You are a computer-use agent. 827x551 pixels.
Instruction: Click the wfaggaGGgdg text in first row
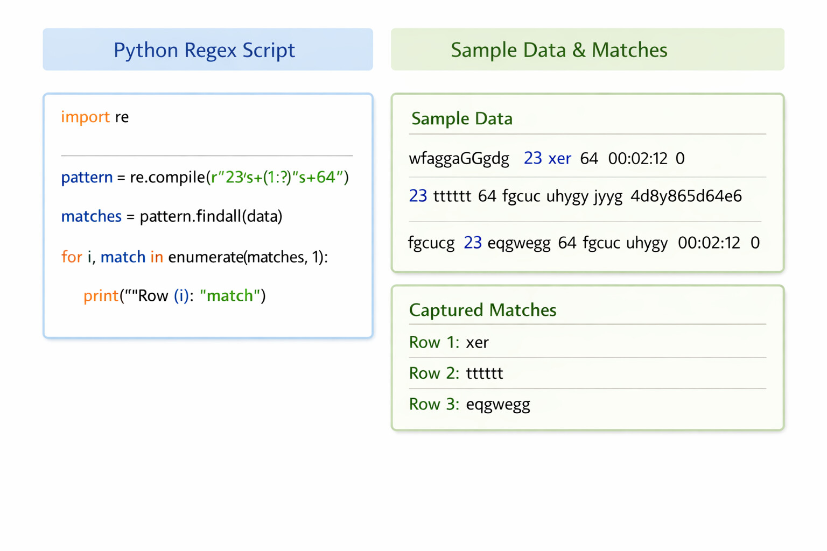(459, 159)
